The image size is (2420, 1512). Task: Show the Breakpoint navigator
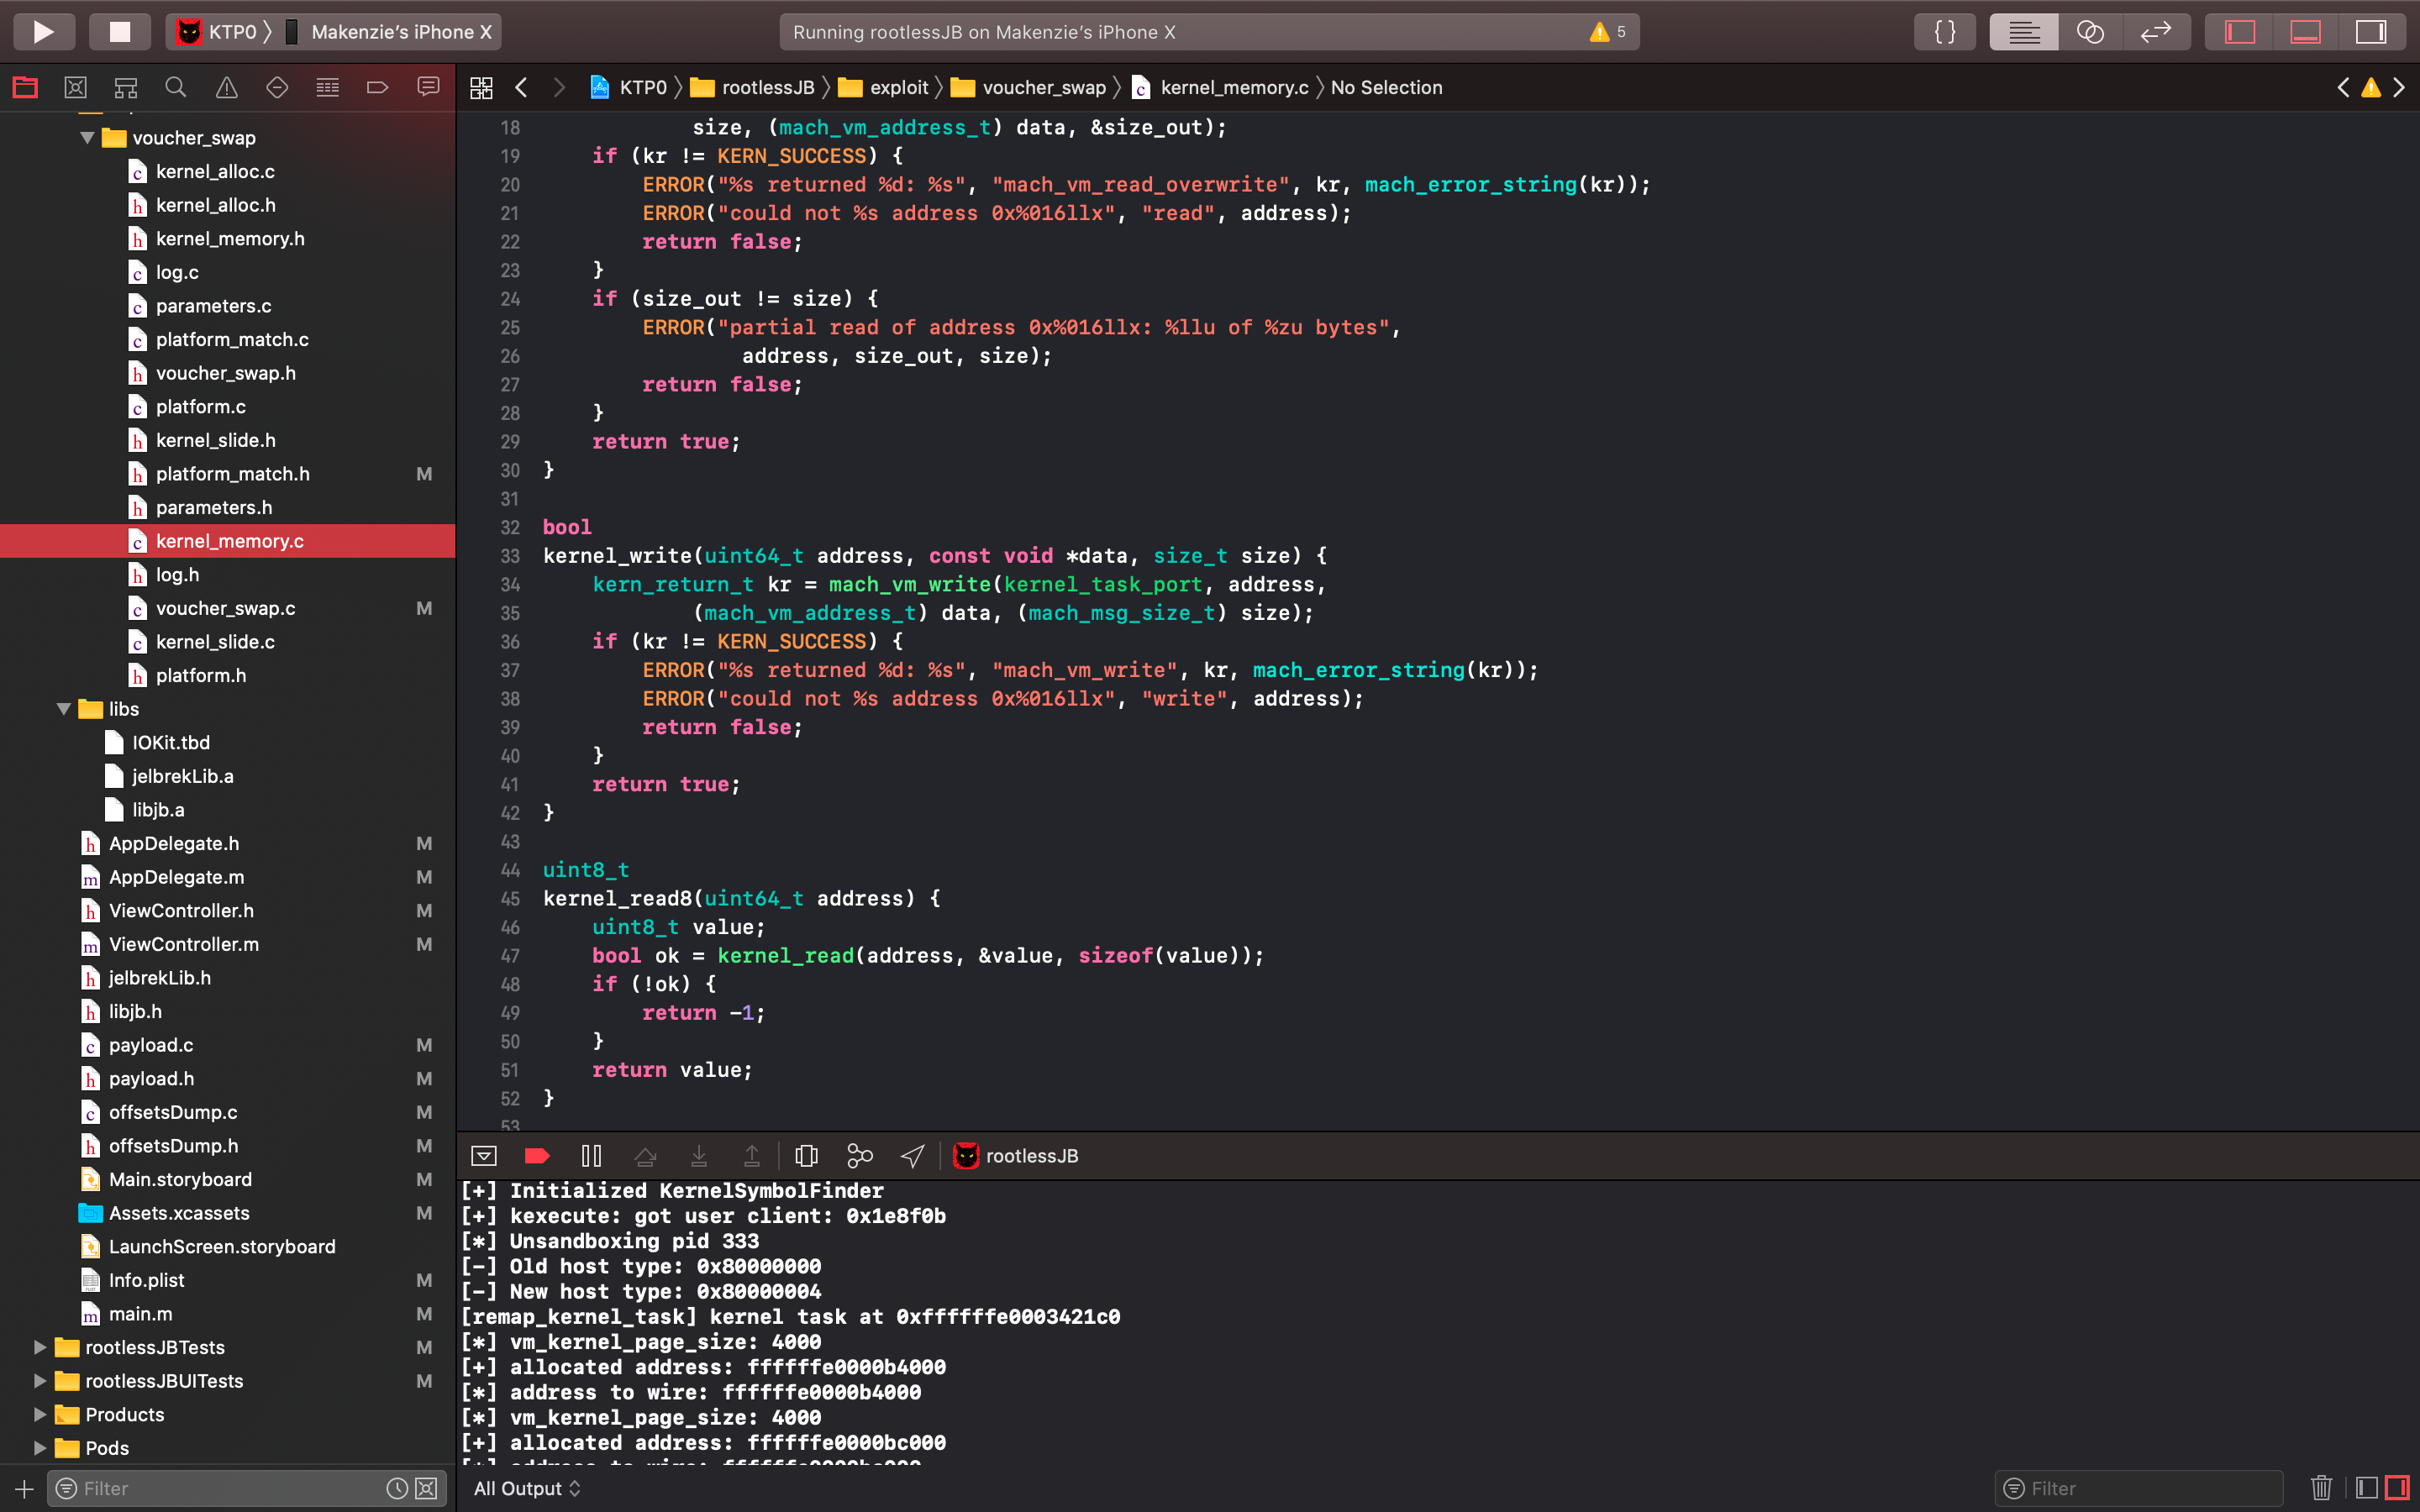click(x=378, y=88)
